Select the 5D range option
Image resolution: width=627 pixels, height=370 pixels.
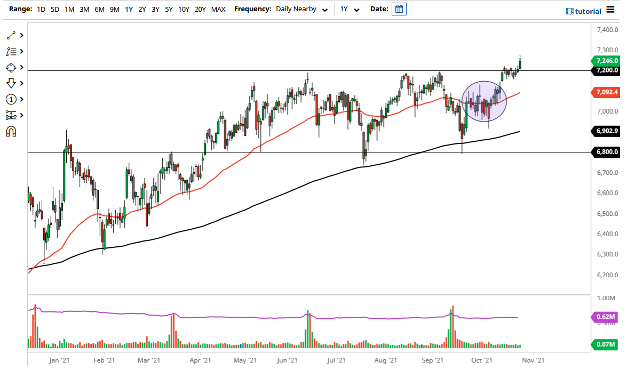[x=54, y=9]
